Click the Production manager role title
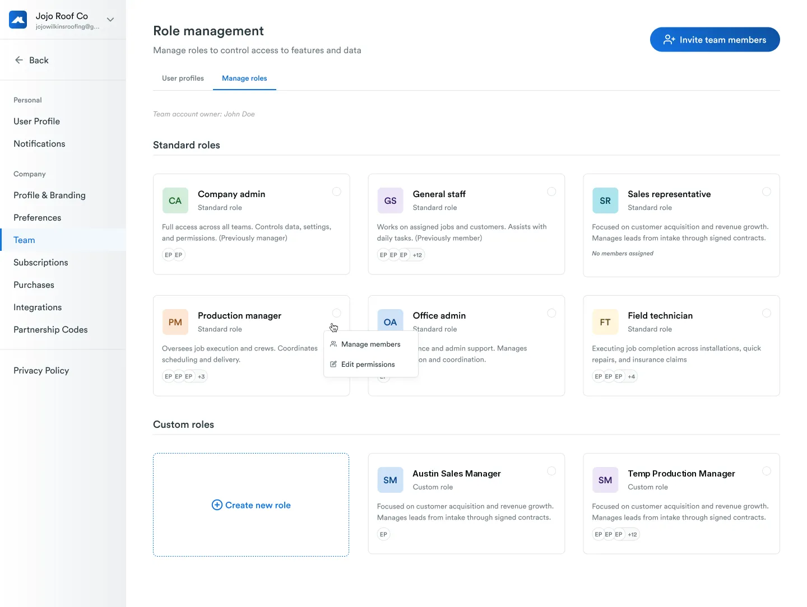The image size is (807, 607). point(239,316)
